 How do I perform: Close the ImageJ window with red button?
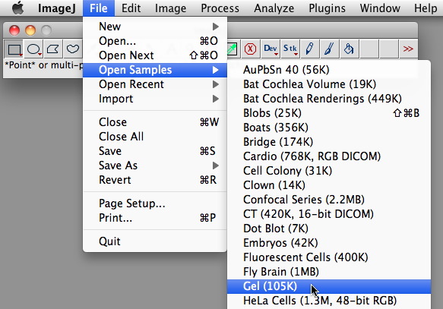coord(14,30)
